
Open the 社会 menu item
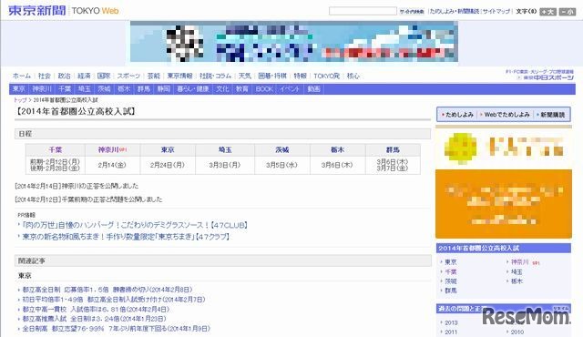tap(45, 76)
